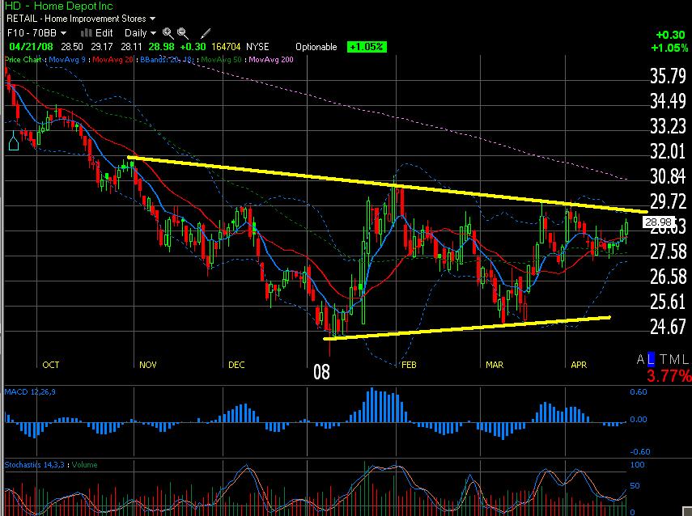Click the zoom in magnifier icon
692x516 pixels.
pyautogui.click(x=168, y=33)
